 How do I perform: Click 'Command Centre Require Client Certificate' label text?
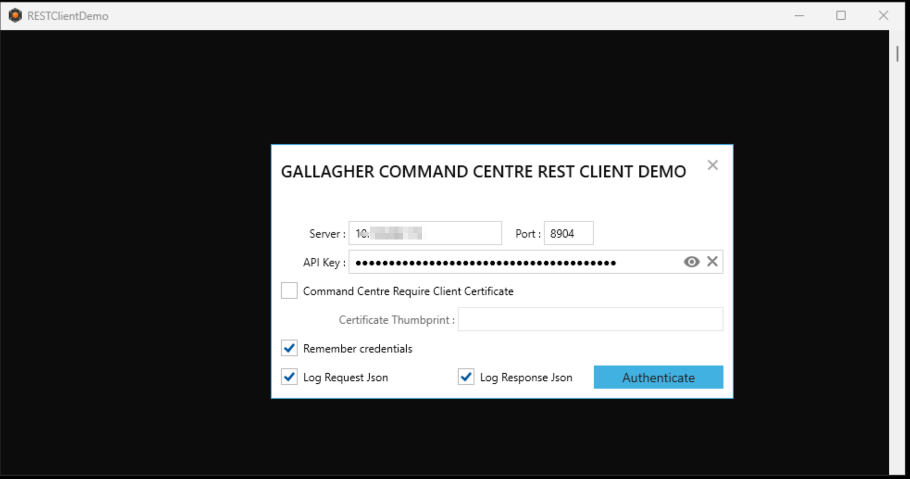pyautogui.click(x=408, y=291)
